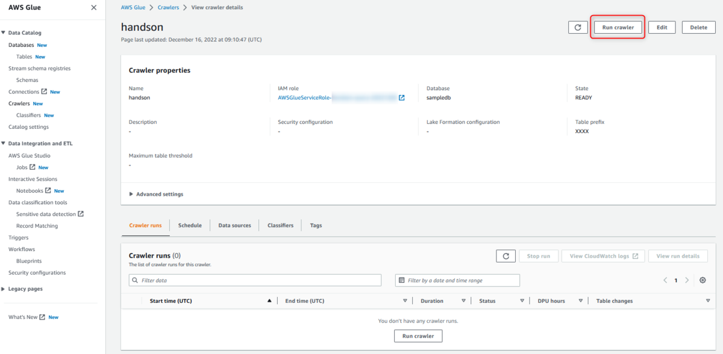Select the Crawler runs tab
Image resolution: width=723 pixels, height=354 pixels.
click(x=145, y=225)
